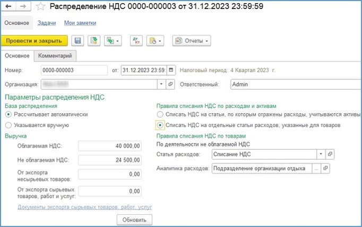This screenshot has height=227, width=362.
Task: Open the Отчеты reports menu
Action: coord(192,41)
